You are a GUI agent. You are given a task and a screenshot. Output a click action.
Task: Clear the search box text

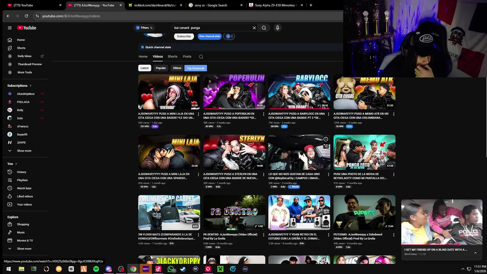[x=254, y=28]
